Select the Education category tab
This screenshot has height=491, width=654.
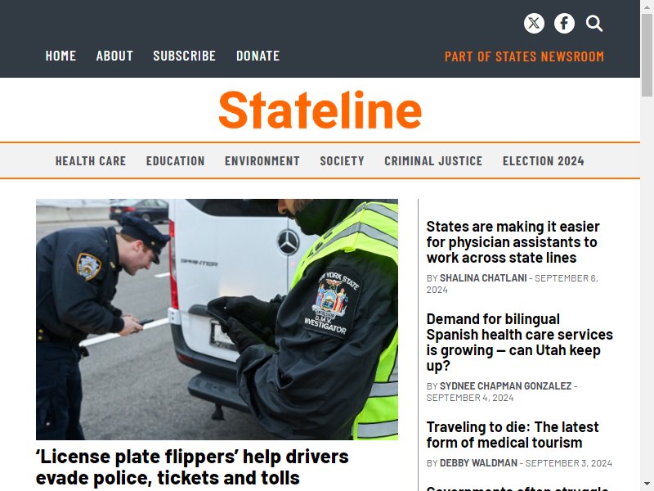175,160
